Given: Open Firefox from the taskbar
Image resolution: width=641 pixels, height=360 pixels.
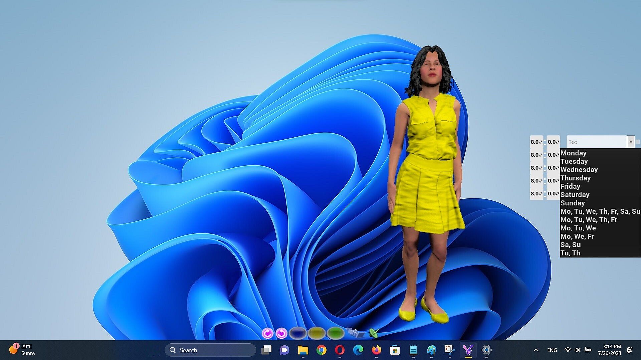Looking at the screenshot, I should click(x=376, y=350).
